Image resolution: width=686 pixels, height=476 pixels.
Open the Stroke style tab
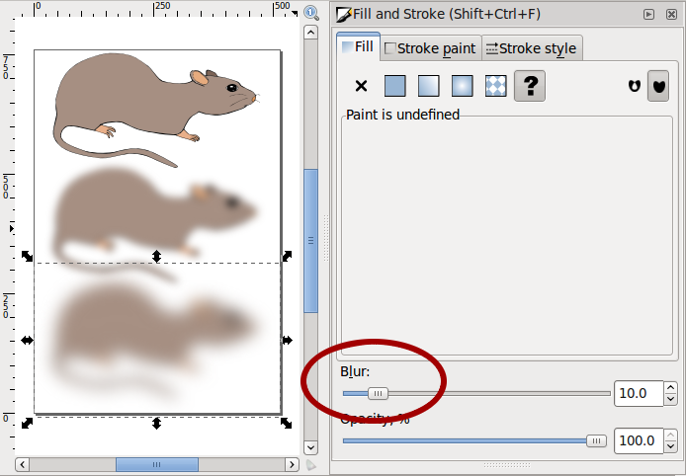[532, 48]
